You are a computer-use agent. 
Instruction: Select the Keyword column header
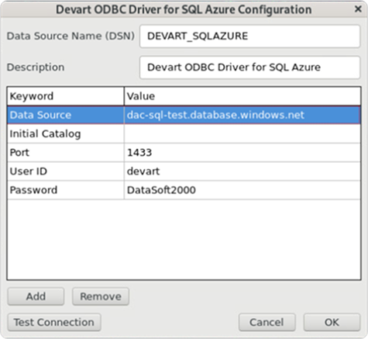(66, 96)
